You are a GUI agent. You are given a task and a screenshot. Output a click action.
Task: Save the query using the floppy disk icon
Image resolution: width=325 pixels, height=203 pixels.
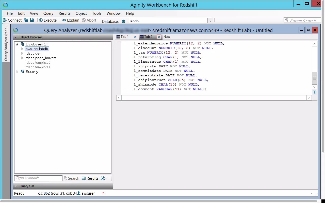(x=32, y=20)
